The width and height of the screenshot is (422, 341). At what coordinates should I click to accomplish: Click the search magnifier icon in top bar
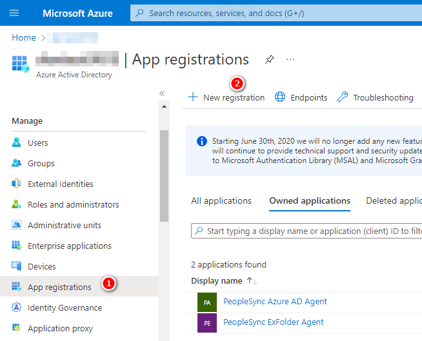click(139, 13)
